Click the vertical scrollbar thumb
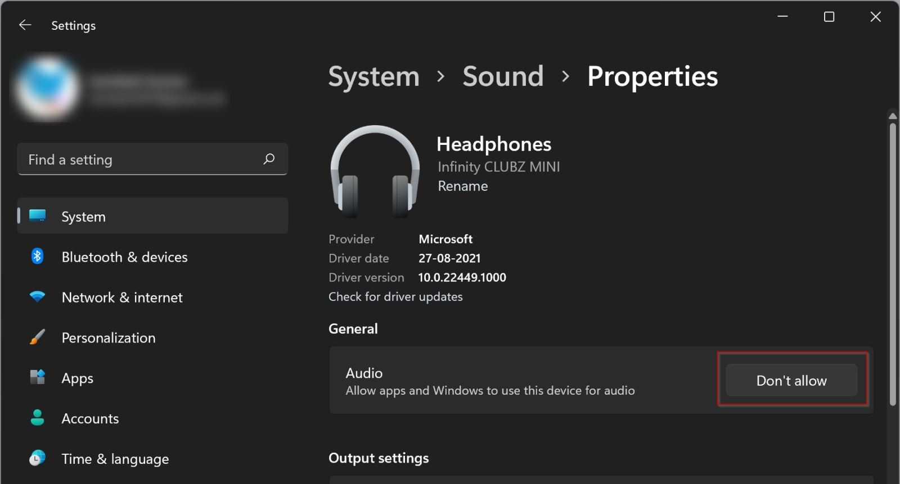 pos(893,264)
